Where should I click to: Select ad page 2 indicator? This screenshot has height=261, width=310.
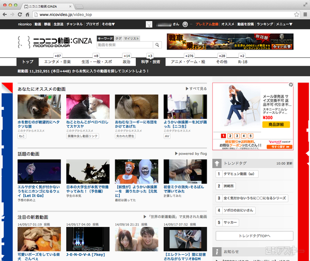(x=230, y=136)
